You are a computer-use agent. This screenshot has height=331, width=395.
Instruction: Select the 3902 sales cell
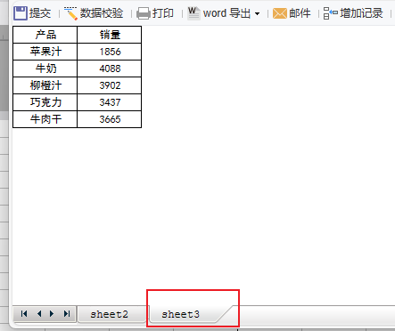110,85
